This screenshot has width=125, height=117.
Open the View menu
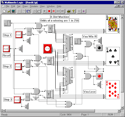point(42,6)
